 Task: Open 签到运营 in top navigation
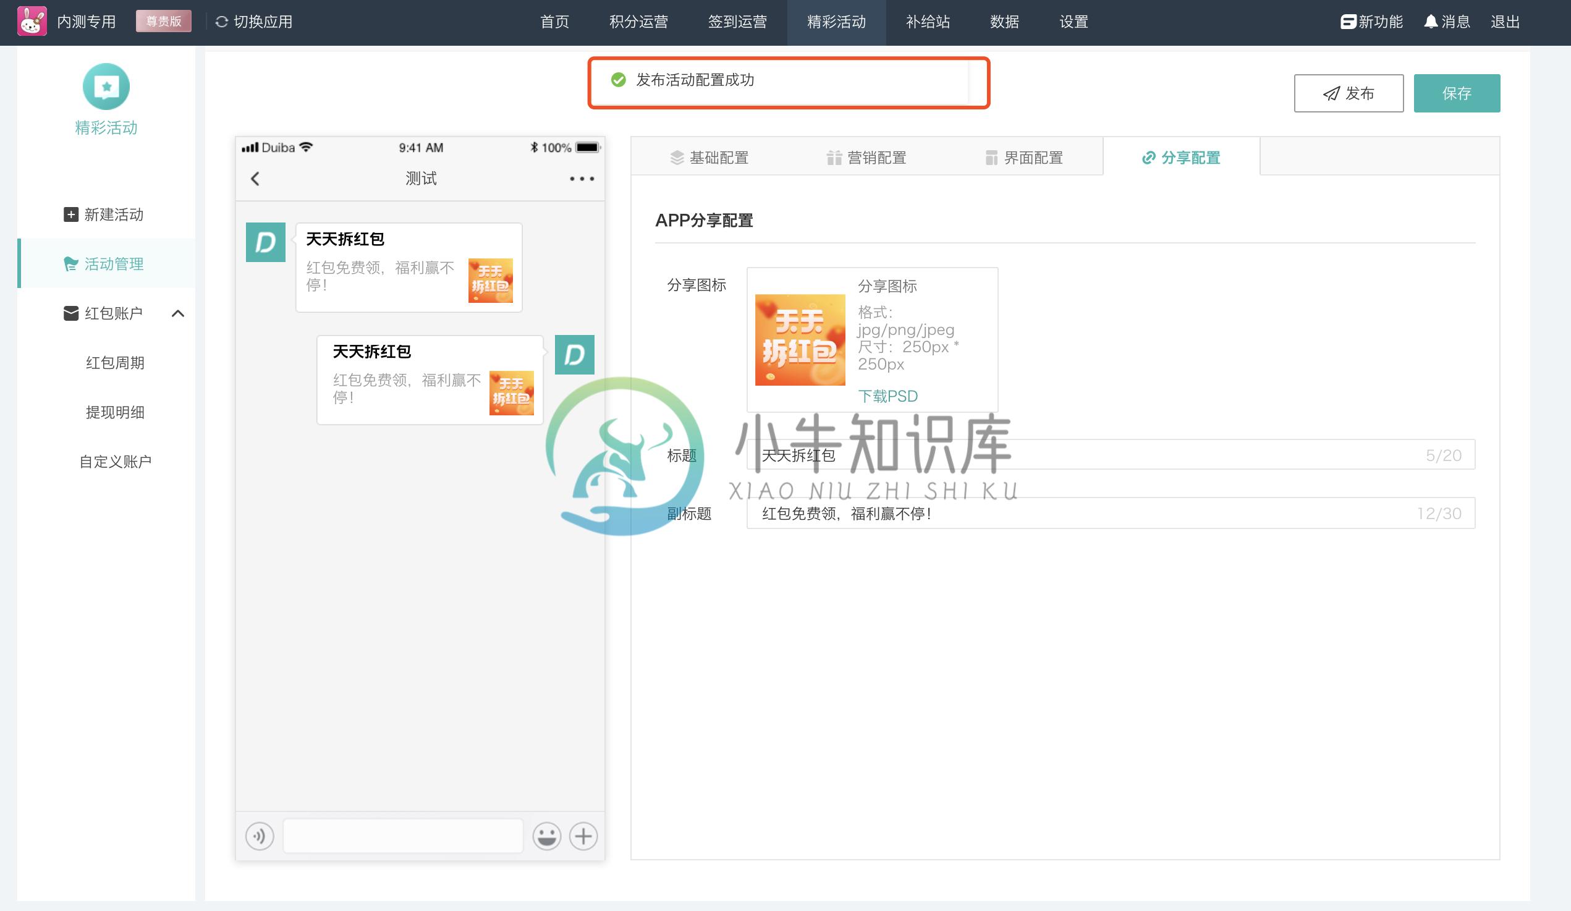(737, 22)
